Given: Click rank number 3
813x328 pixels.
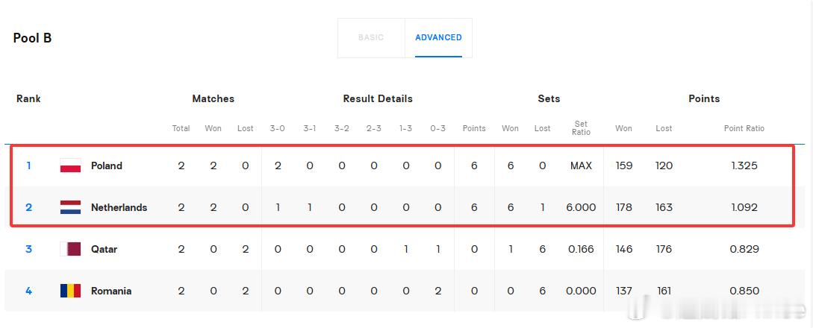Looking at the screenshot, I should pos(29,250).
